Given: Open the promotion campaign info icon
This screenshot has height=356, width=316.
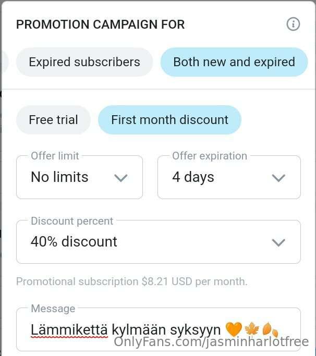Looking at the screenshot, I should click(x=293, y=24).
